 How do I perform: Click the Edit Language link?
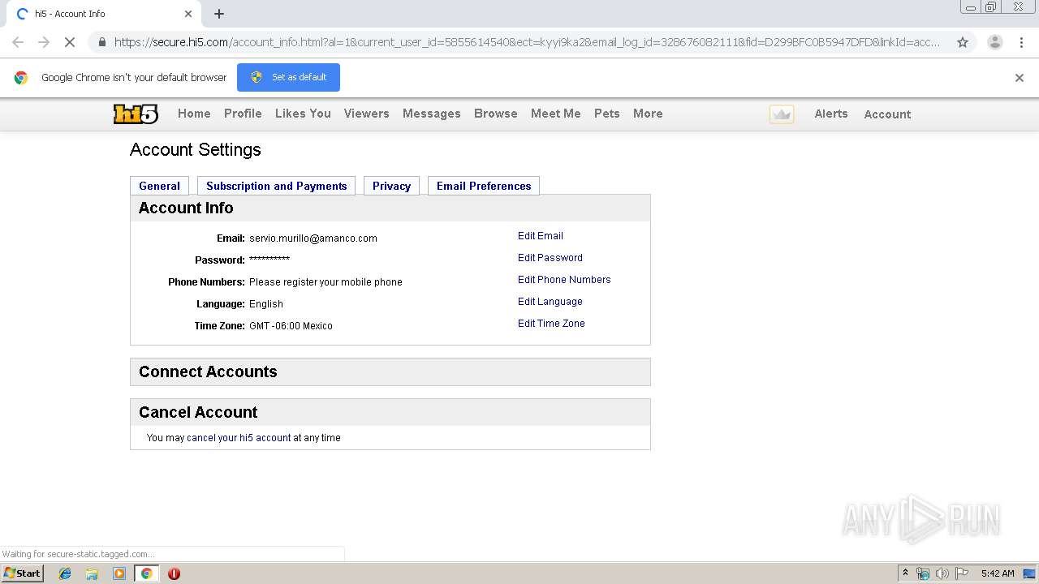[x=550, y=302]
